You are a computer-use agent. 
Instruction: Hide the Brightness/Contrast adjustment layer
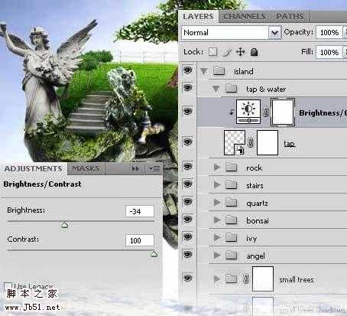pos(188,111)
